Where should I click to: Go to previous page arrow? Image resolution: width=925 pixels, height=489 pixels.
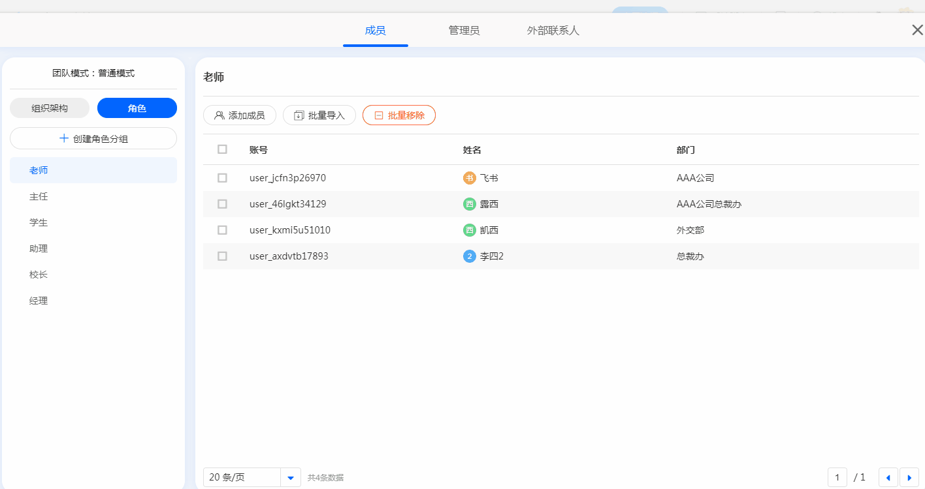(x=888, y=477)
